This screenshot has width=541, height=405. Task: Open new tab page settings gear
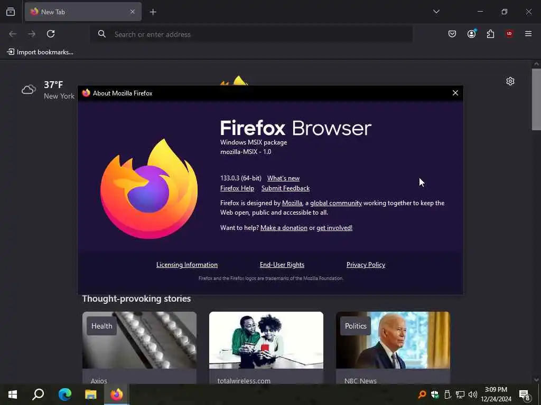(510, 81)
